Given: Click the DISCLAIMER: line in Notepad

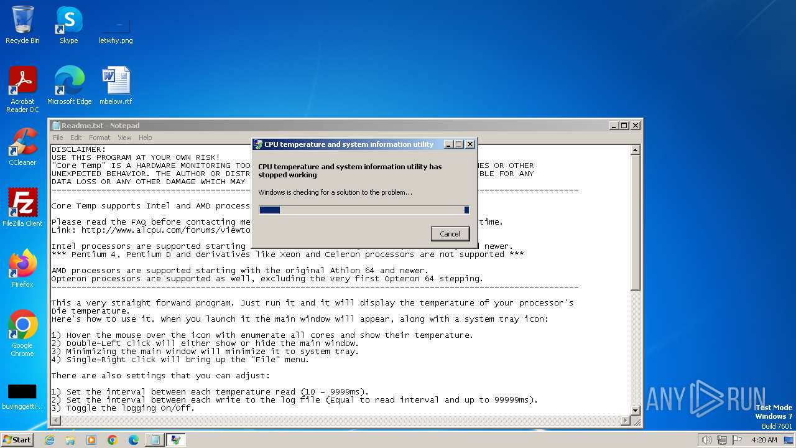Looking at the screenshot, I should point(78,149).
